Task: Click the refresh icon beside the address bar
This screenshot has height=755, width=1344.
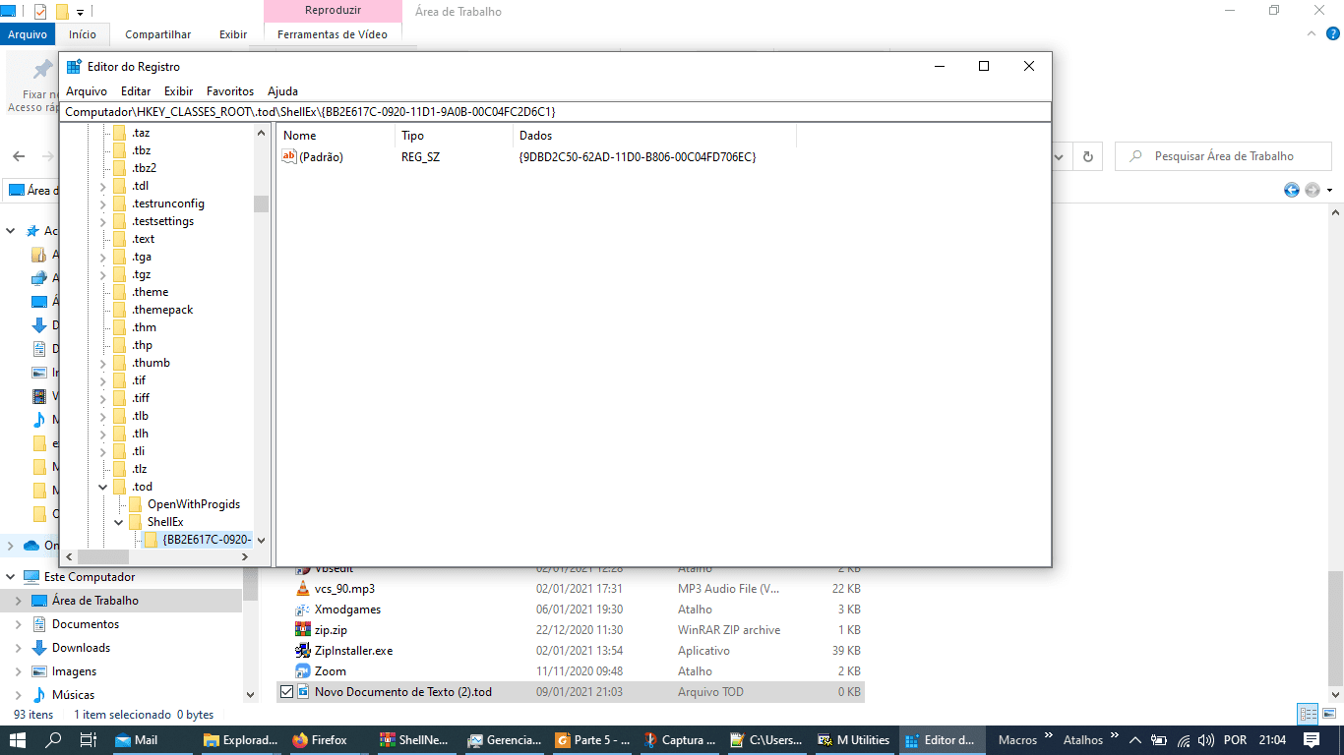Action: 1087,156
